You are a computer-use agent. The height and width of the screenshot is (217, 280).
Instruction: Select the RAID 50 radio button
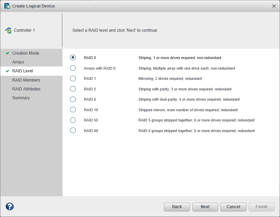pyautogui.click(x=73, y=120)
